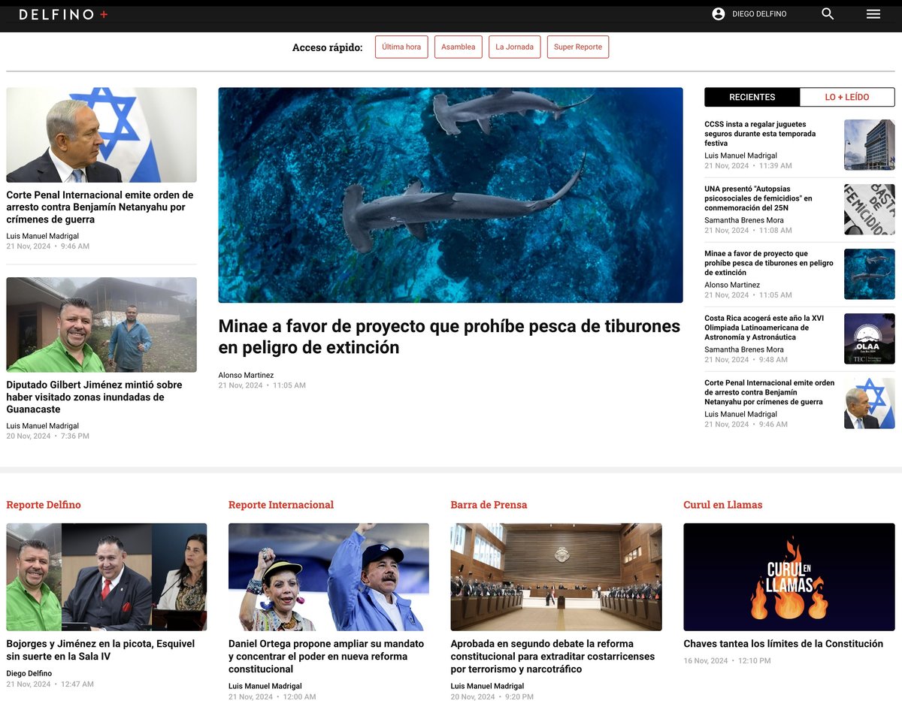The image size is (902, 701).
Task: Open left-column headline about Netanyahu arrest order
Action: point(100,207)
